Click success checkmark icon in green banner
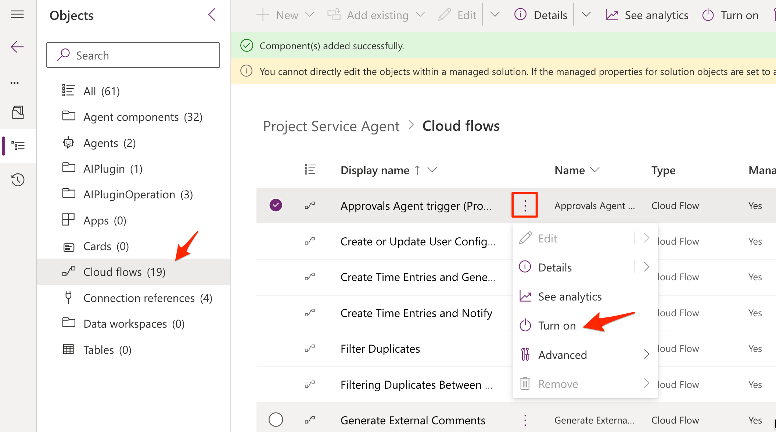This screenshot has width=776, height=432. pos(247,45)
